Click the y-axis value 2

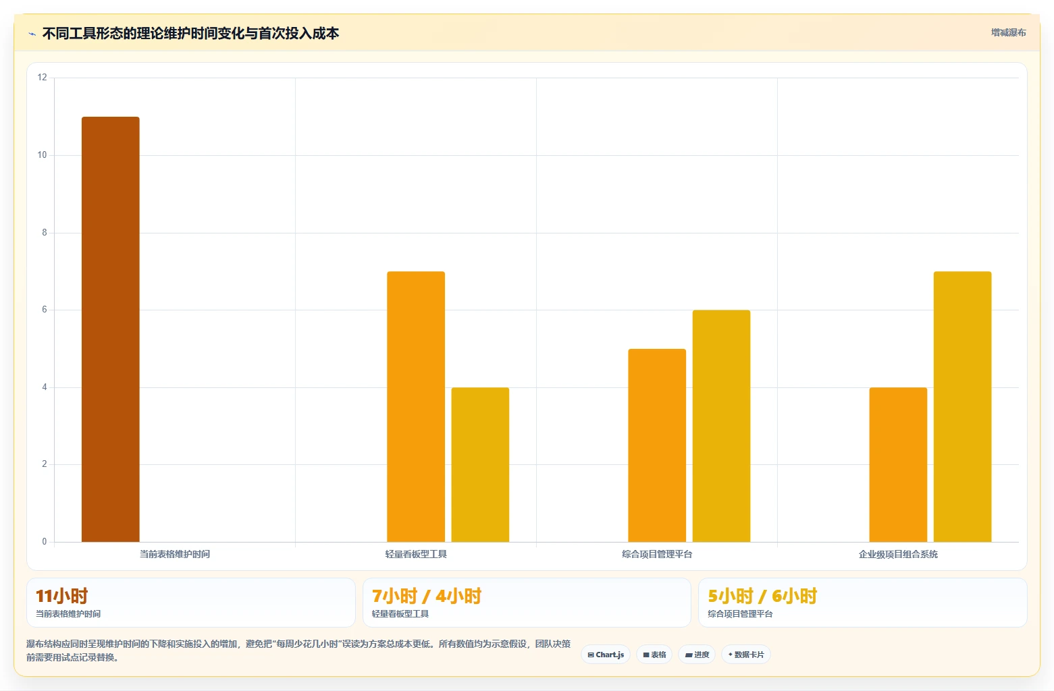[x=45, y=464]
